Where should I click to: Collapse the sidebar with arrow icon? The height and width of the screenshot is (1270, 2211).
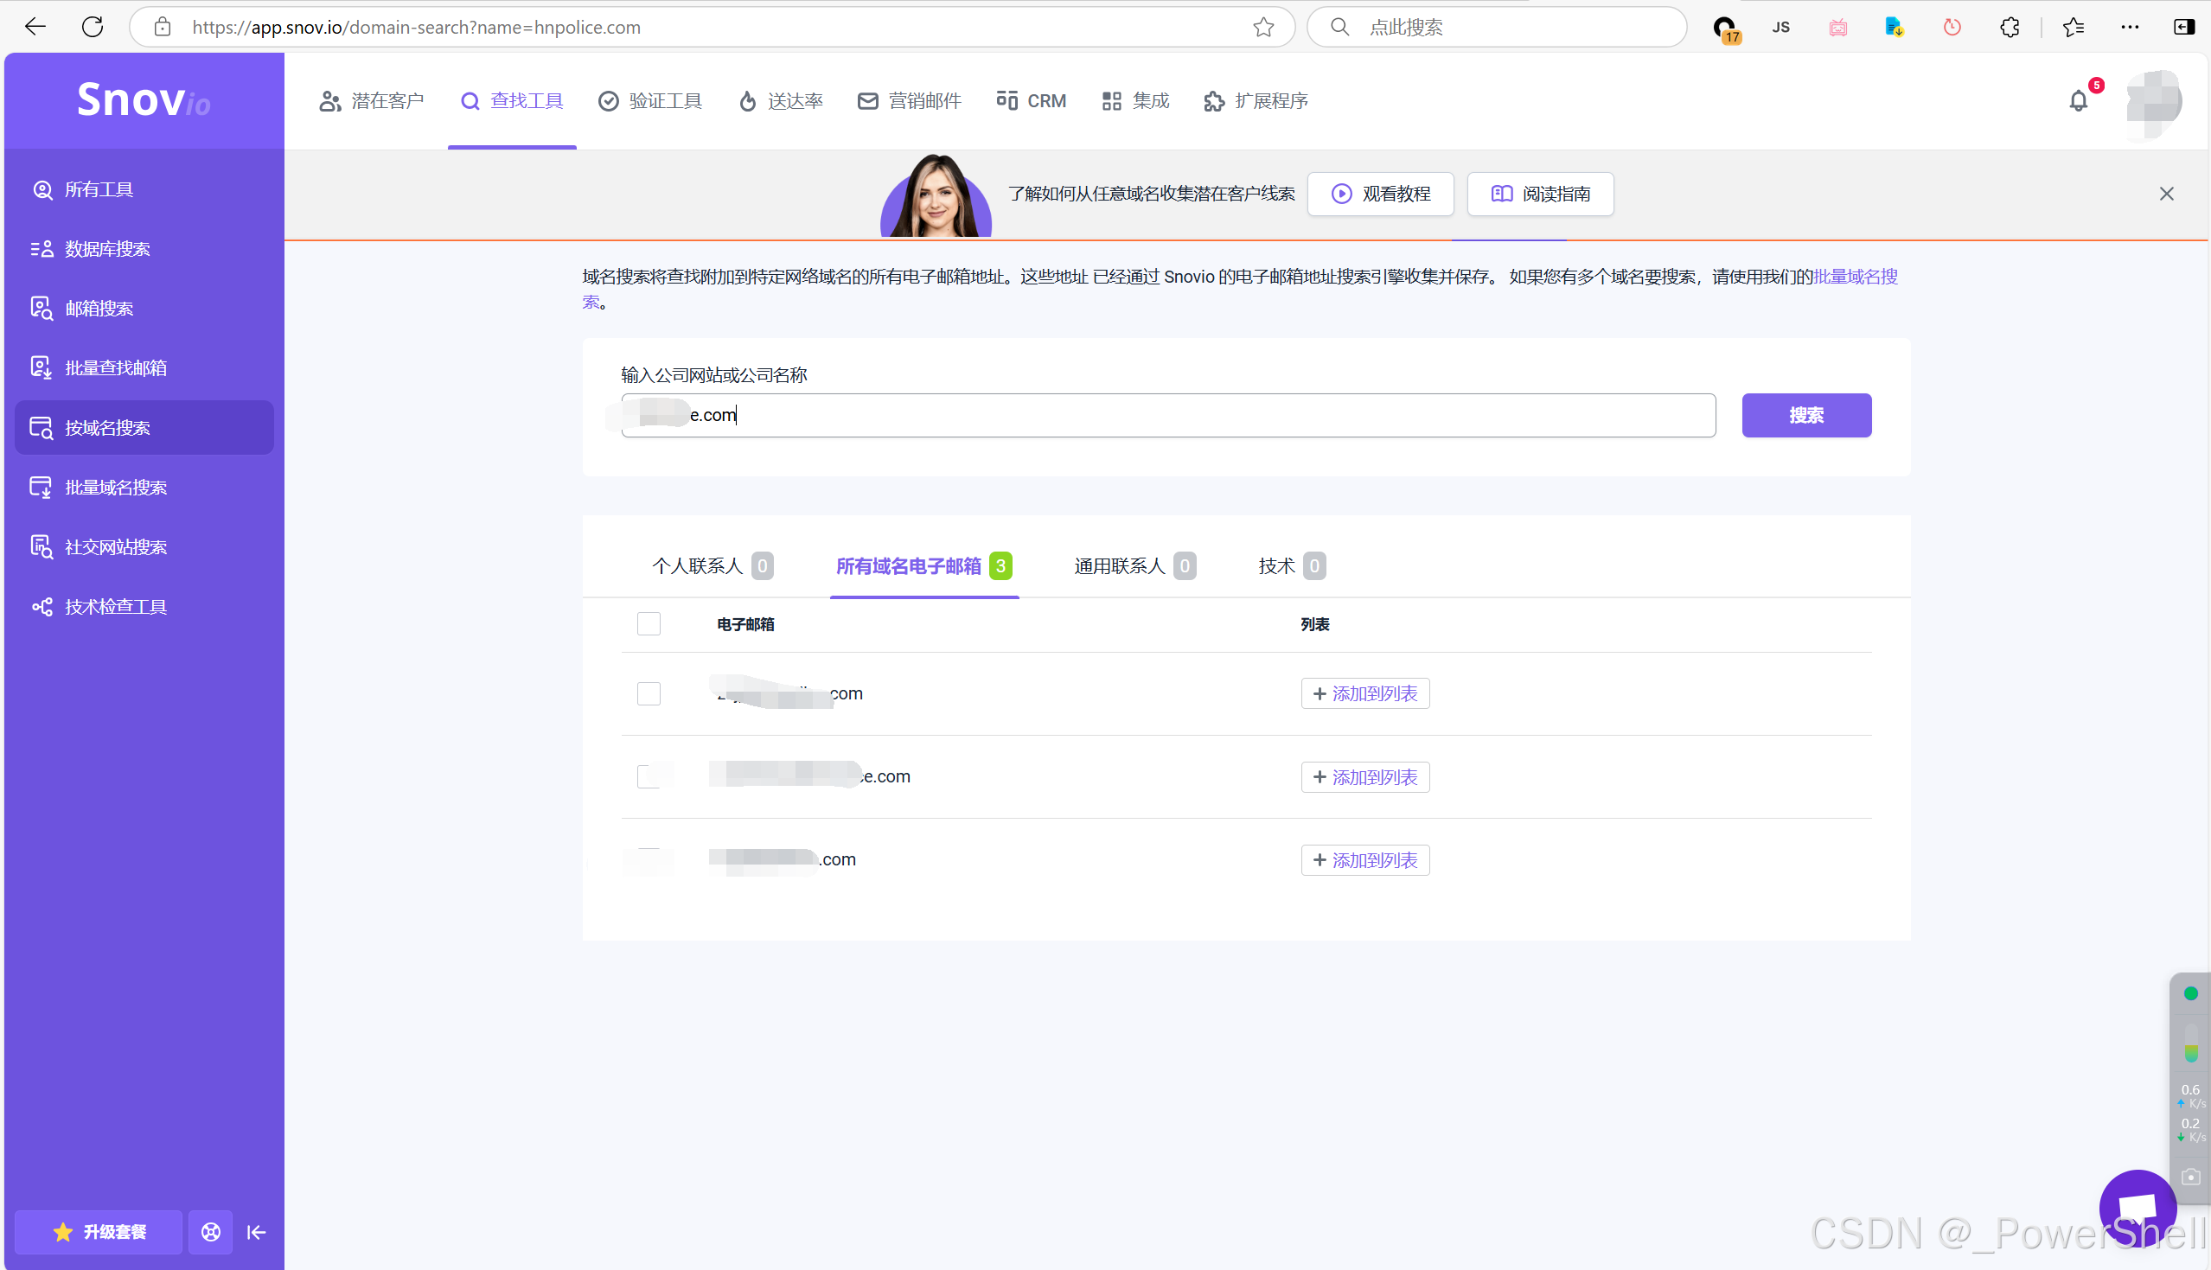(x=257, y=1232)
